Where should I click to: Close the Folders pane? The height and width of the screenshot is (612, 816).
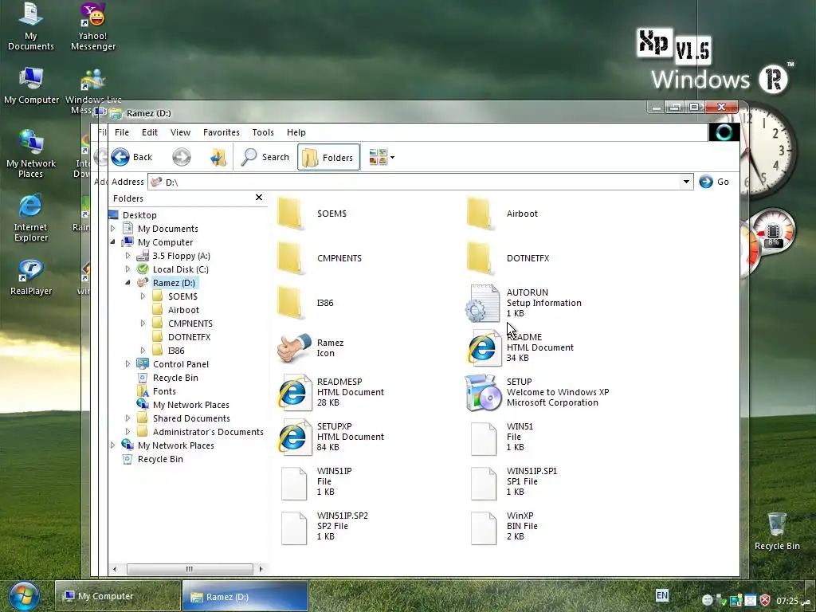coord(259,198)
